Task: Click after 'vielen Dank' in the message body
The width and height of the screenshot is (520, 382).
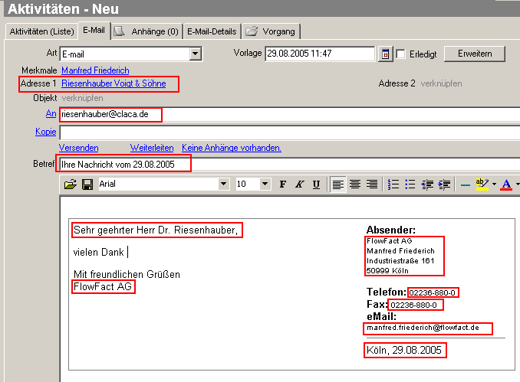Action: click(x=128, y=252)
